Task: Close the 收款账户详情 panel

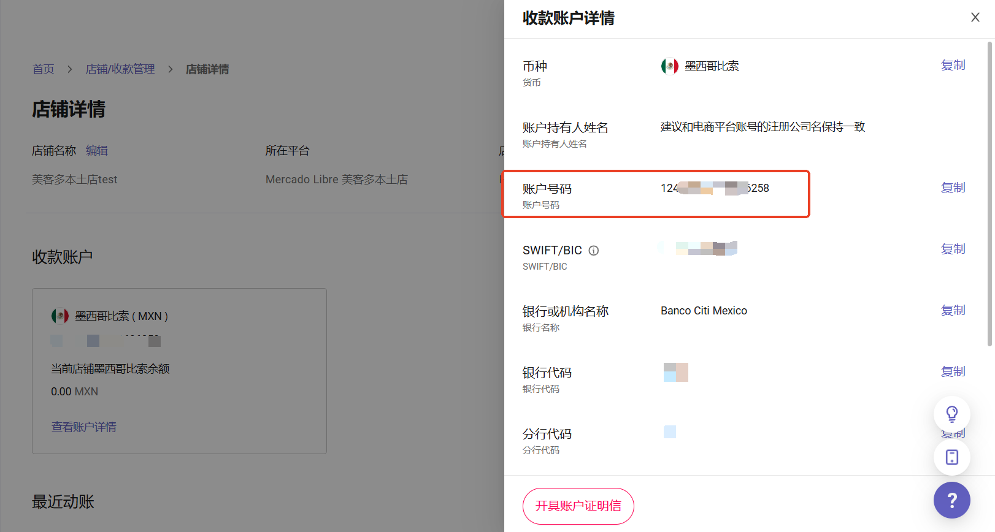Action: click(975, 17)
